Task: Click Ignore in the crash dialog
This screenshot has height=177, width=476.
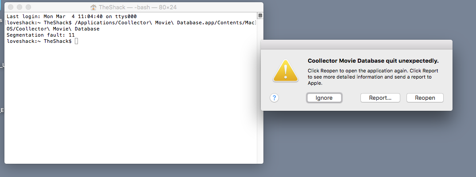Action: tap(324, 98)
